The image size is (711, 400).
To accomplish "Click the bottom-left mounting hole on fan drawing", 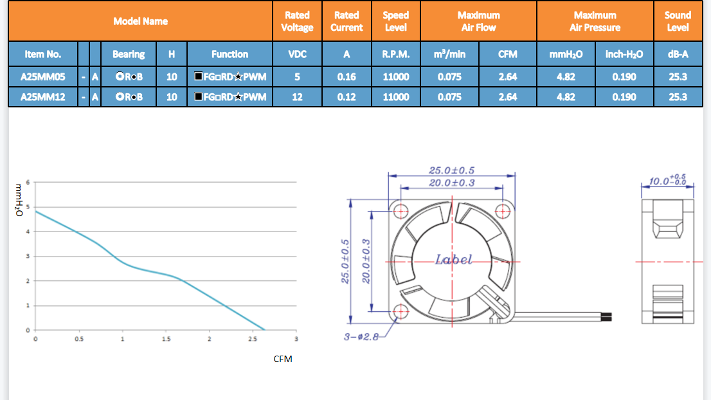I will 401,313.
